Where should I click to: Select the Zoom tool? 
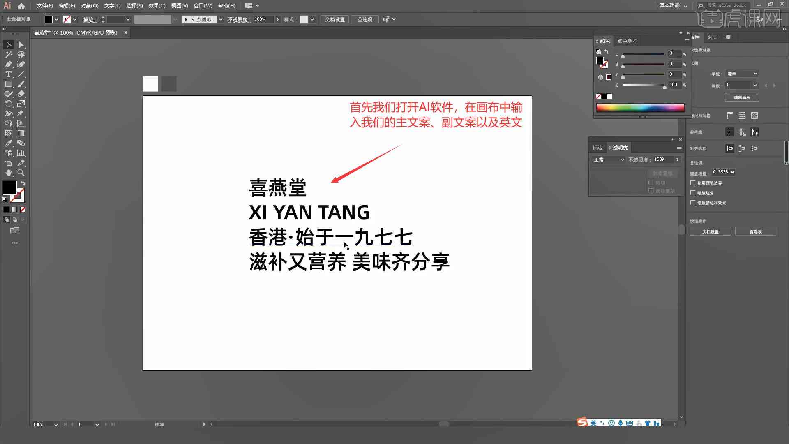pos(21,172)
